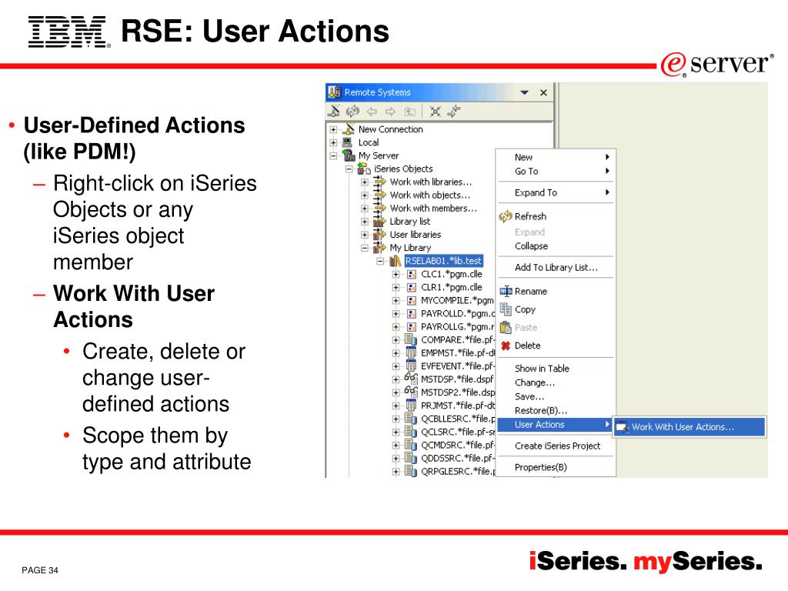
Task: Click the Copy icon in context menu
Action: pyautogui.click(x=506, y=309)
